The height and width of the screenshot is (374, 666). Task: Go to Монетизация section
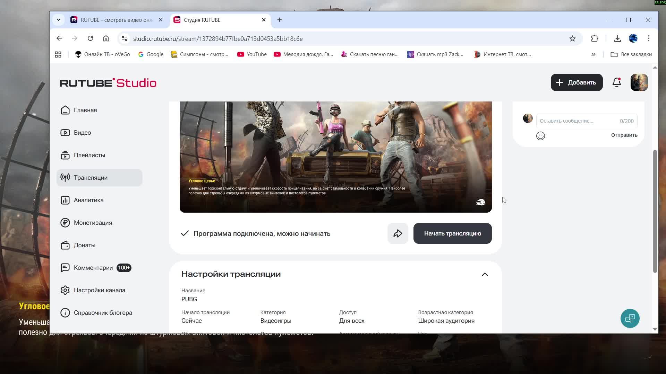[93, 223]
